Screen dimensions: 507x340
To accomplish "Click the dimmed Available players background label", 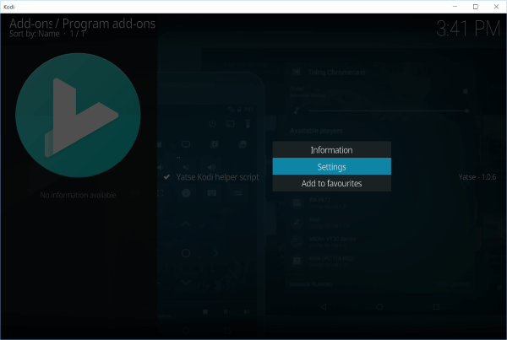I will tap(314, 132).
